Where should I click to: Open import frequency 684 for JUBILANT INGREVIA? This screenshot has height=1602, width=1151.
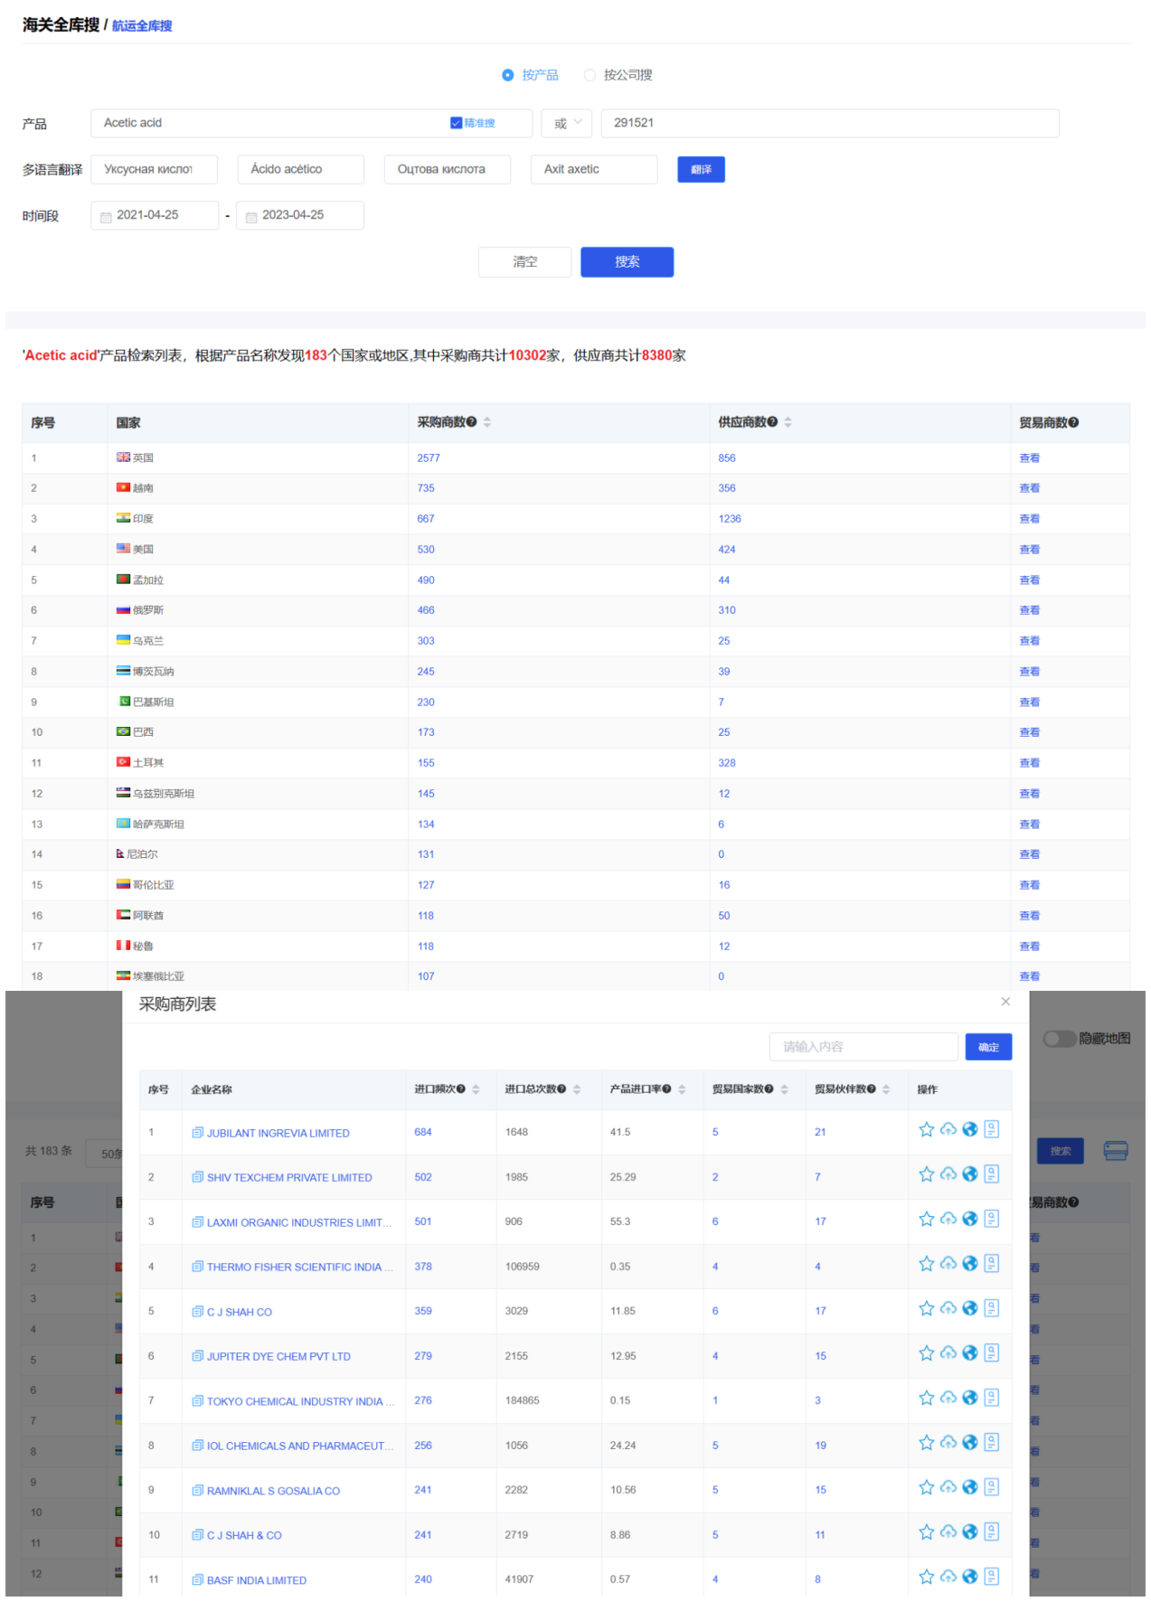[423, 1133]
